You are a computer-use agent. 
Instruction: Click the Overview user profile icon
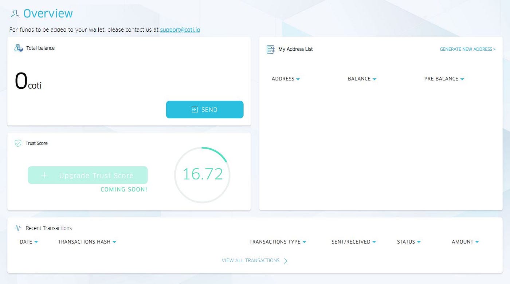[15, 14]
